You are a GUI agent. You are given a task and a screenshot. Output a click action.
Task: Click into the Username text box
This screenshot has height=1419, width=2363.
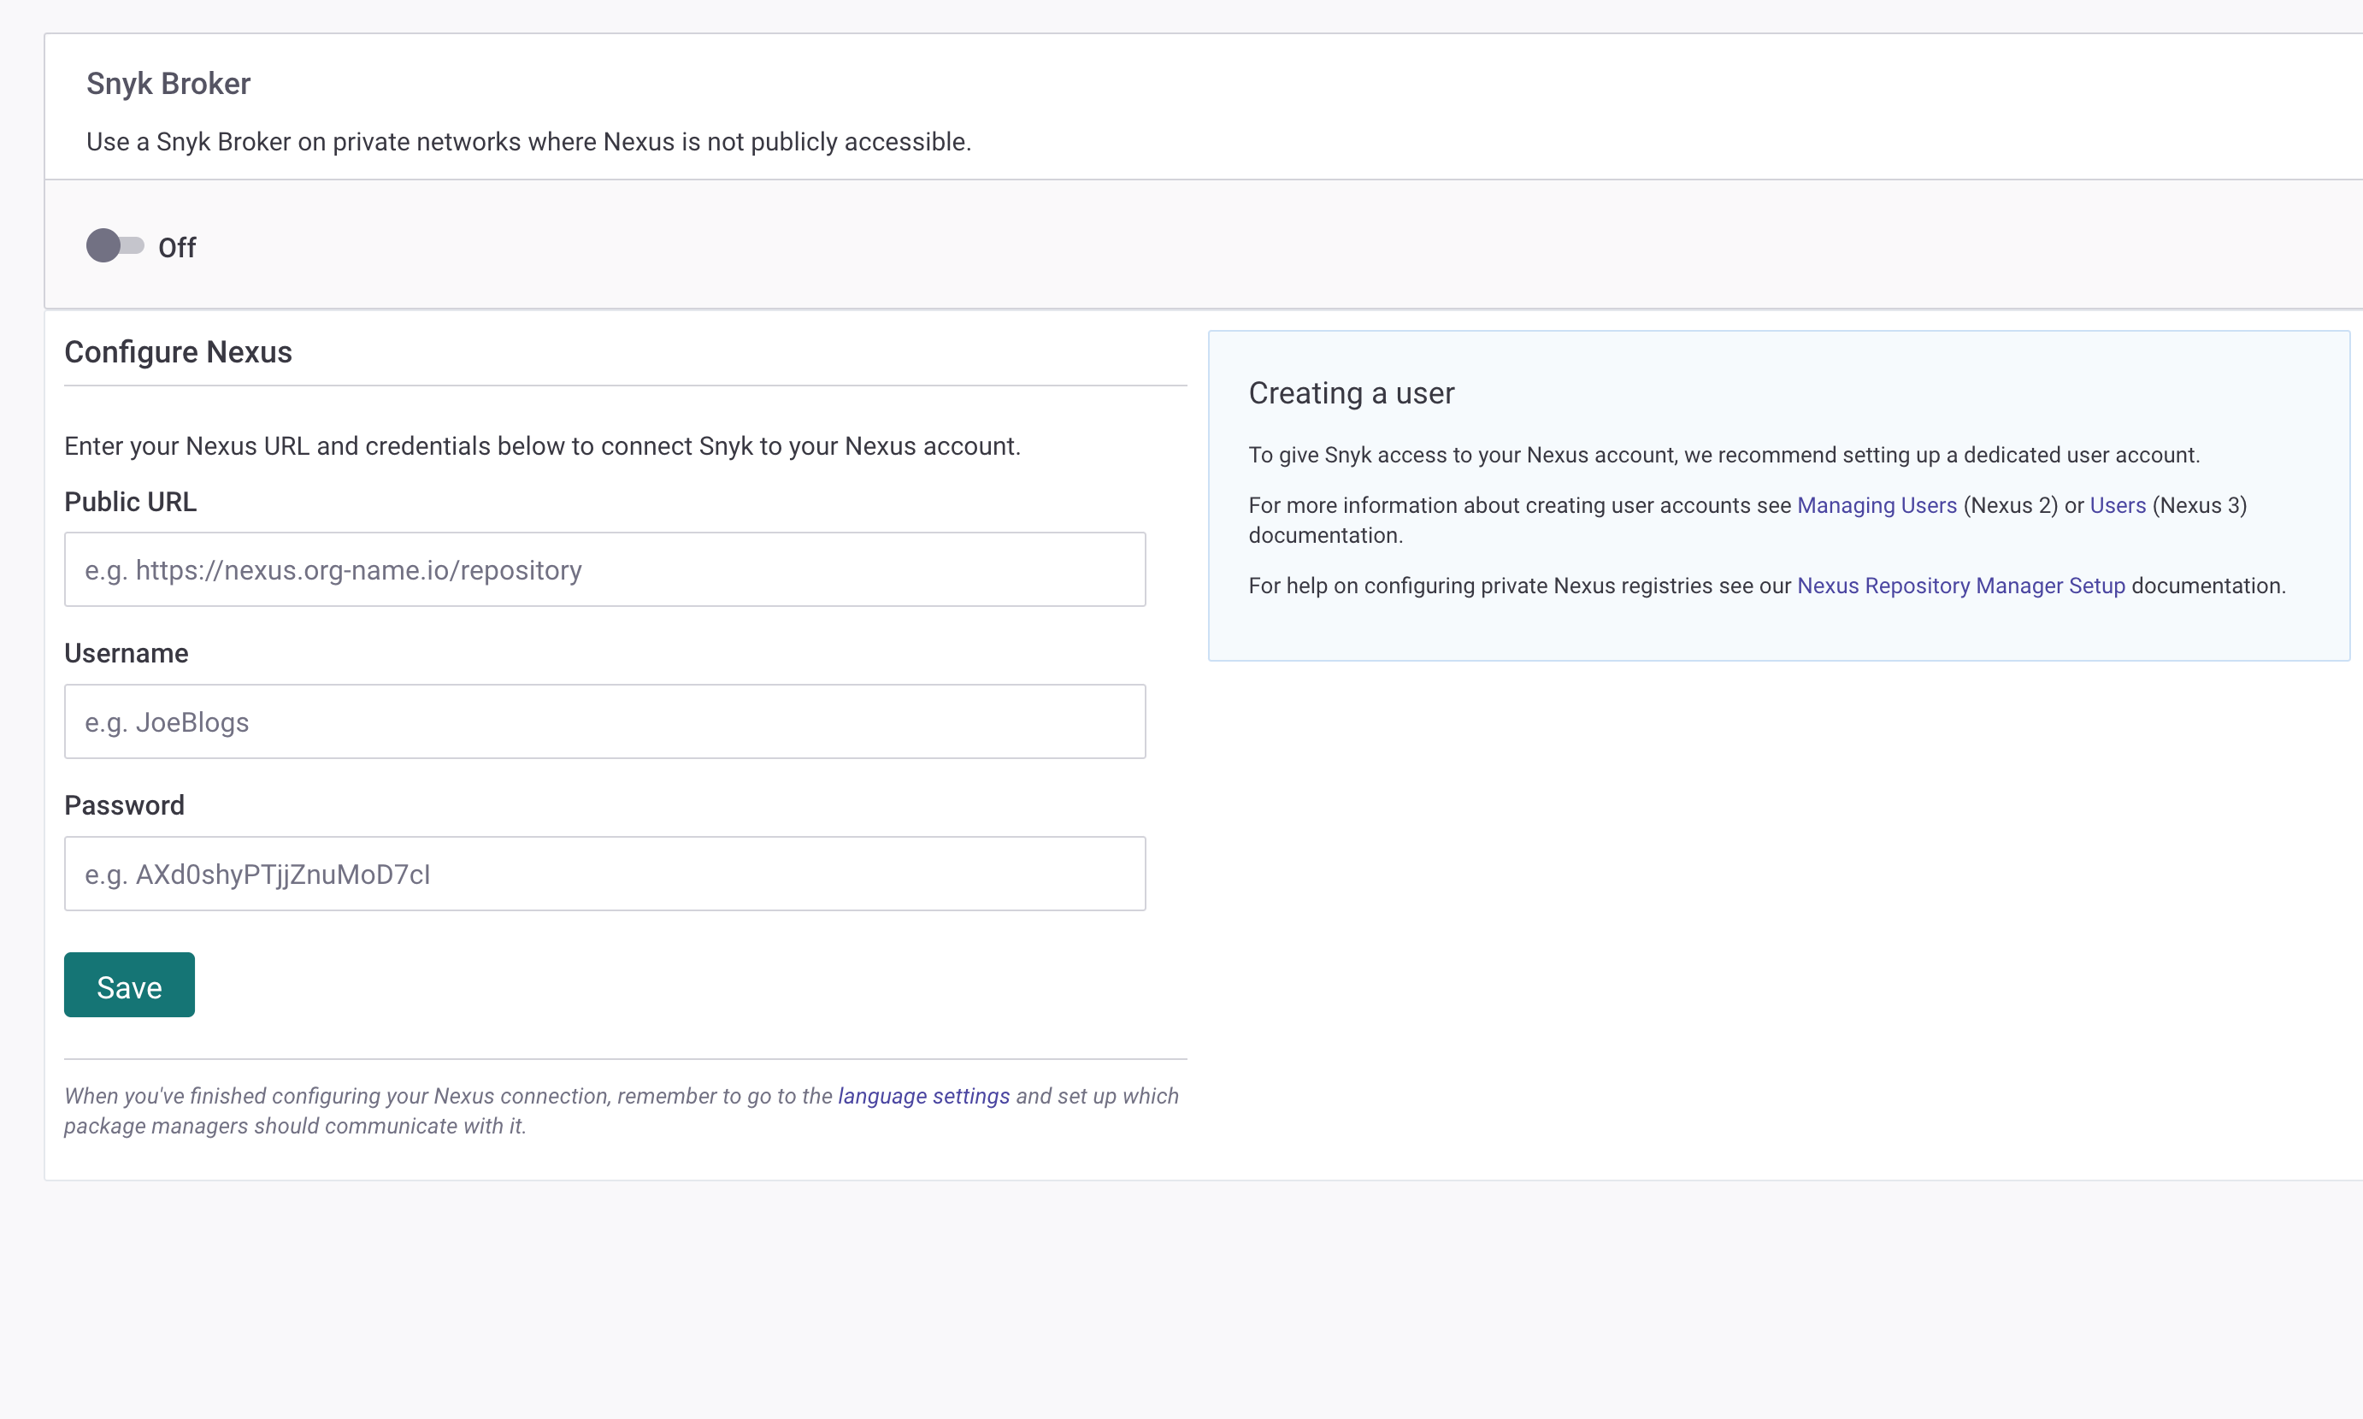[604, 722]
